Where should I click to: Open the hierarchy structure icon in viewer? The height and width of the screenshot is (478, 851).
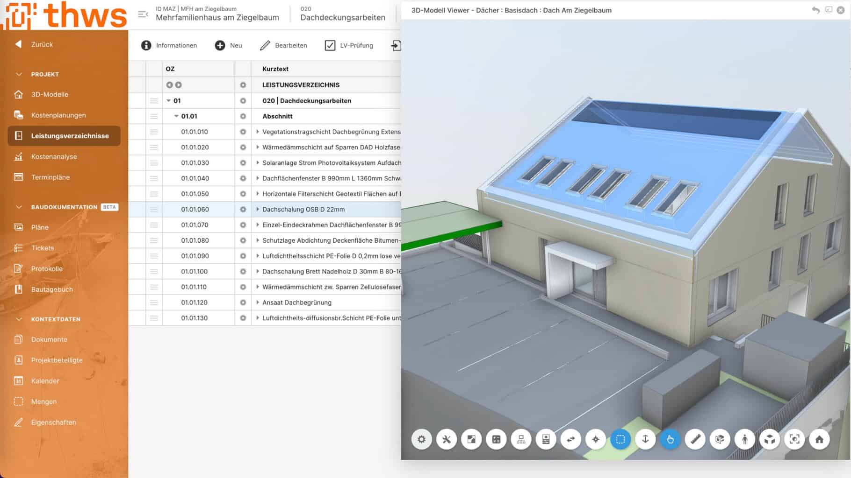pyautogui.click(x=521, y=439)
